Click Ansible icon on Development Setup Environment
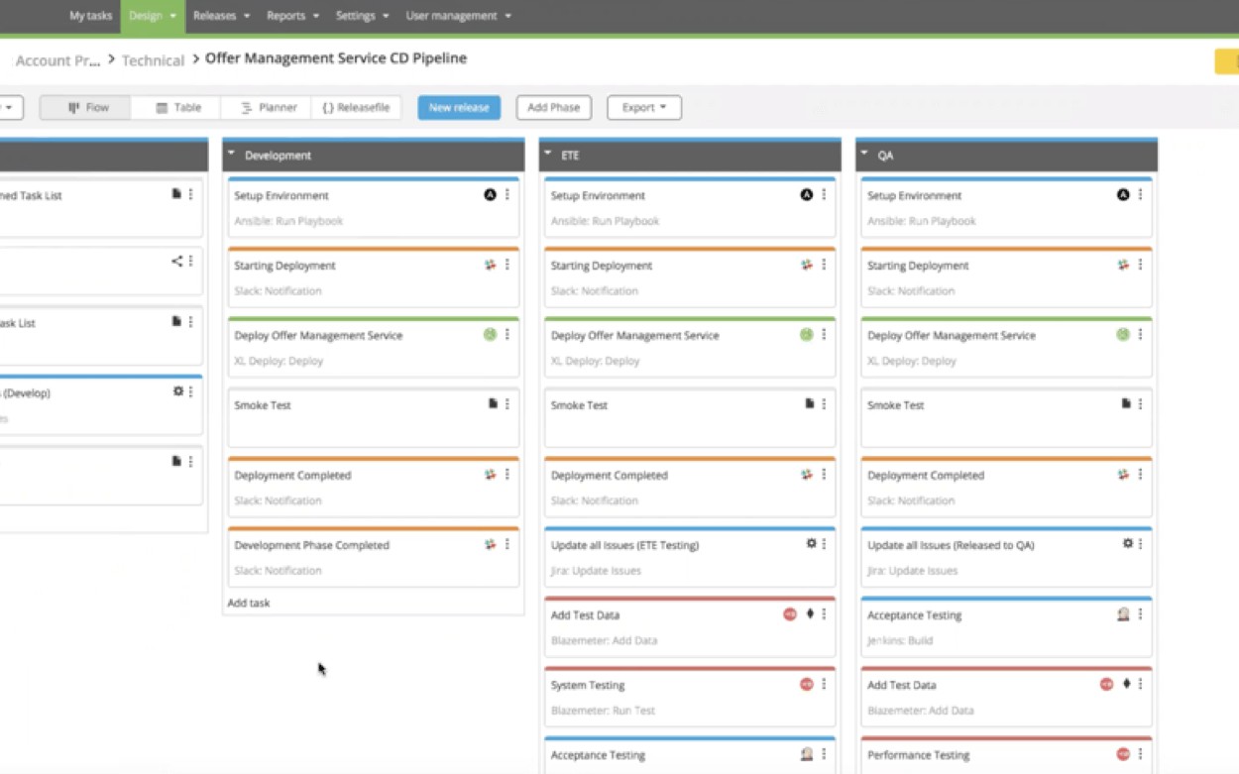 [x=490, y=195]
